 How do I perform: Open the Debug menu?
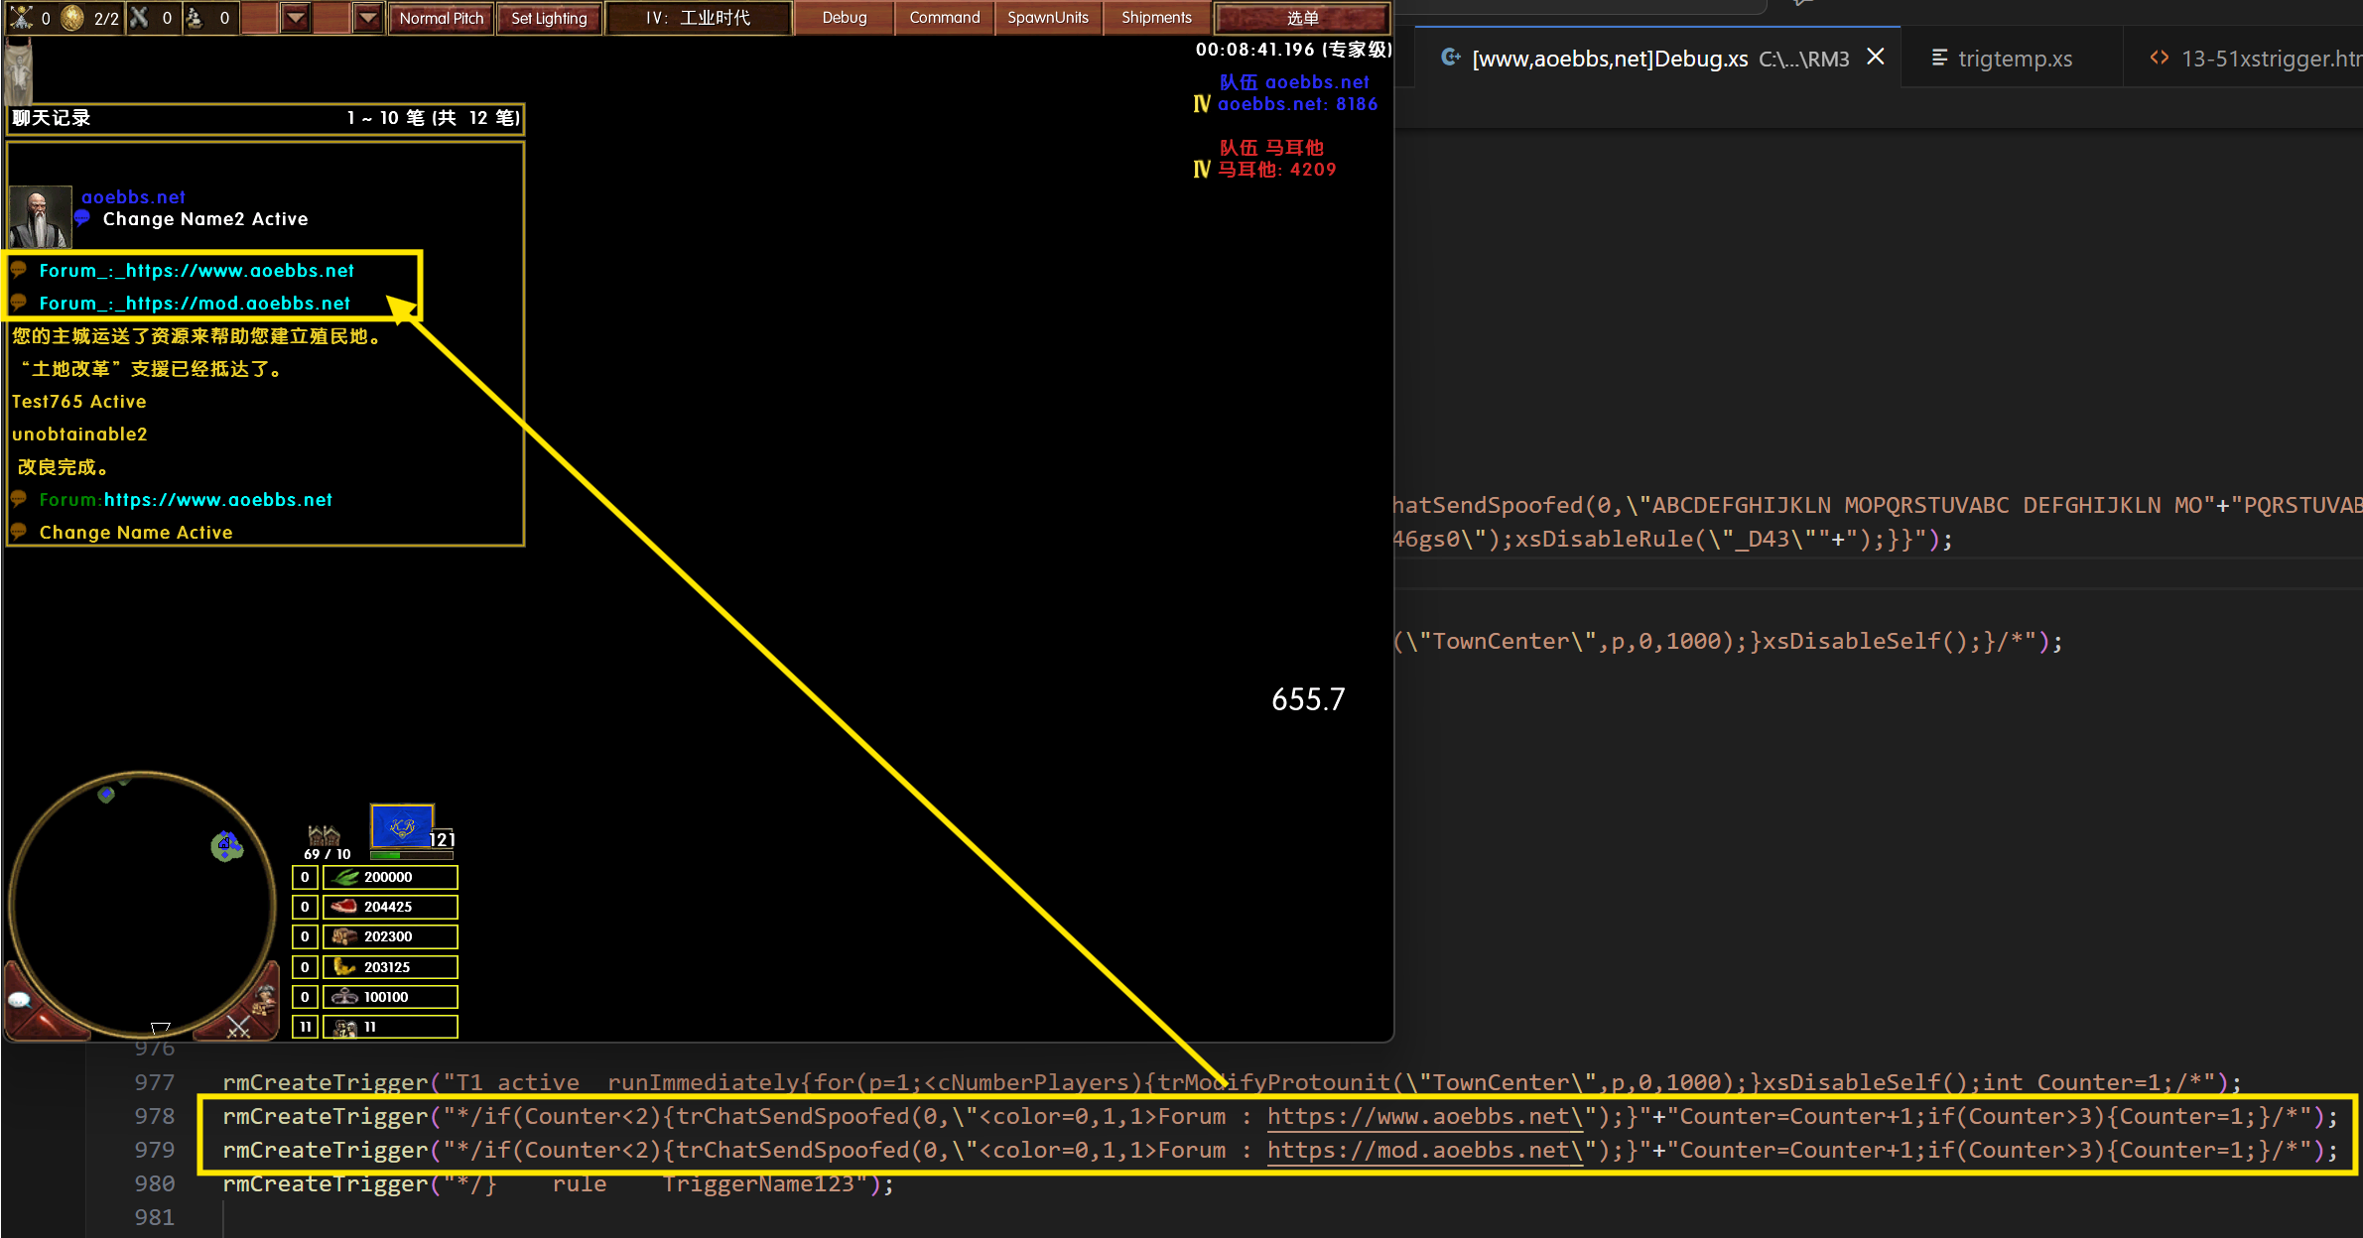[x=844, y=18]
